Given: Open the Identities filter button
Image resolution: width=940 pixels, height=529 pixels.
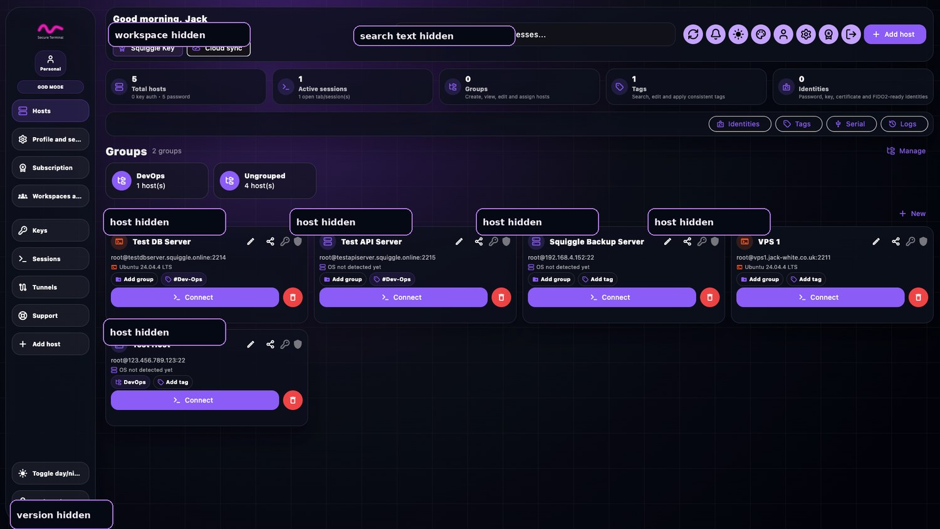Looking at the screenshot, I should 739,124.
